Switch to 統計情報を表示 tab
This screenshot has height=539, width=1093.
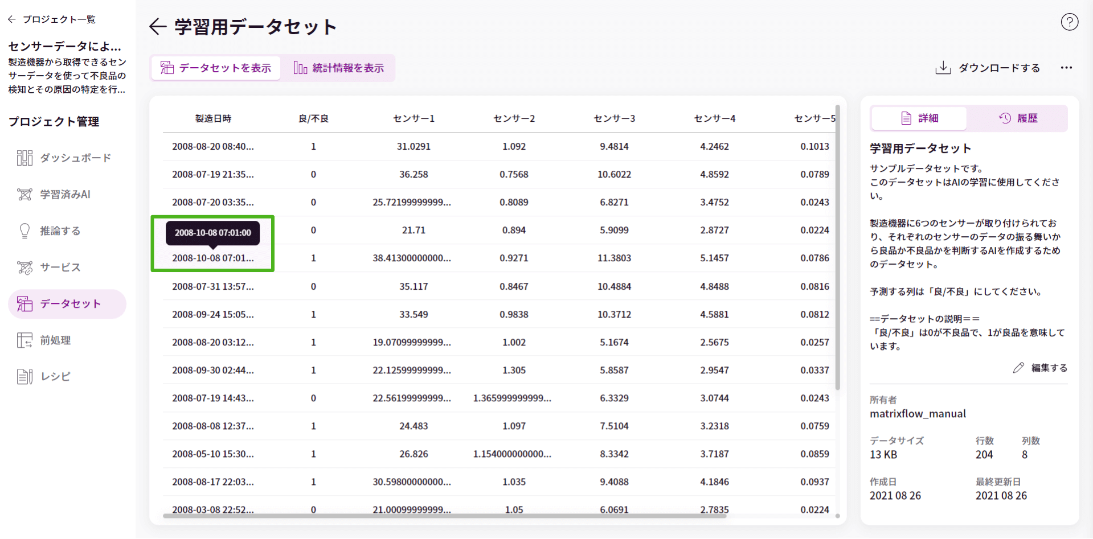click(x=339, y=68)
